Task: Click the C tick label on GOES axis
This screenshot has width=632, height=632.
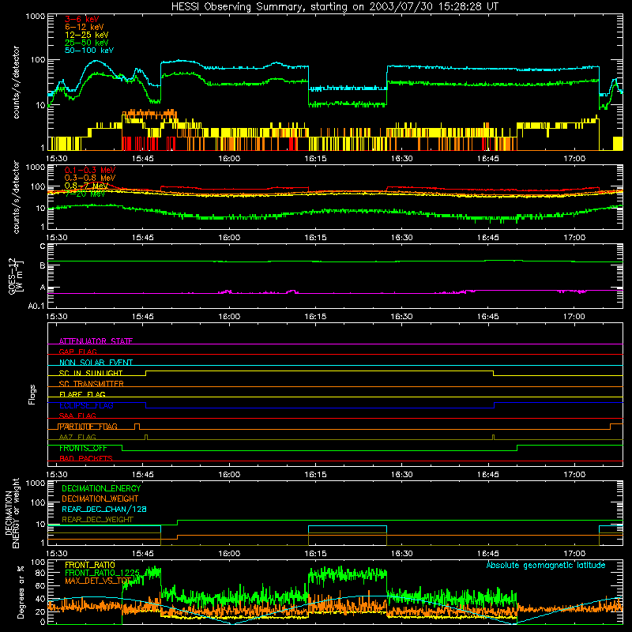Action: click(43, 246)
